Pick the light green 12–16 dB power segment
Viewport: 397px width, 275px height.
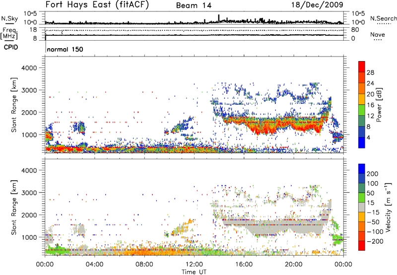pos(362,110)
